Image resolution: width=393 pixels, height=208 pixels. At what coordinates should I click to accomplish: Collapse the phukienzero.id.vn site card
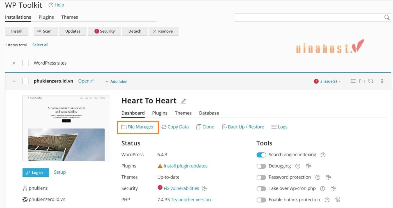point(14,81)
